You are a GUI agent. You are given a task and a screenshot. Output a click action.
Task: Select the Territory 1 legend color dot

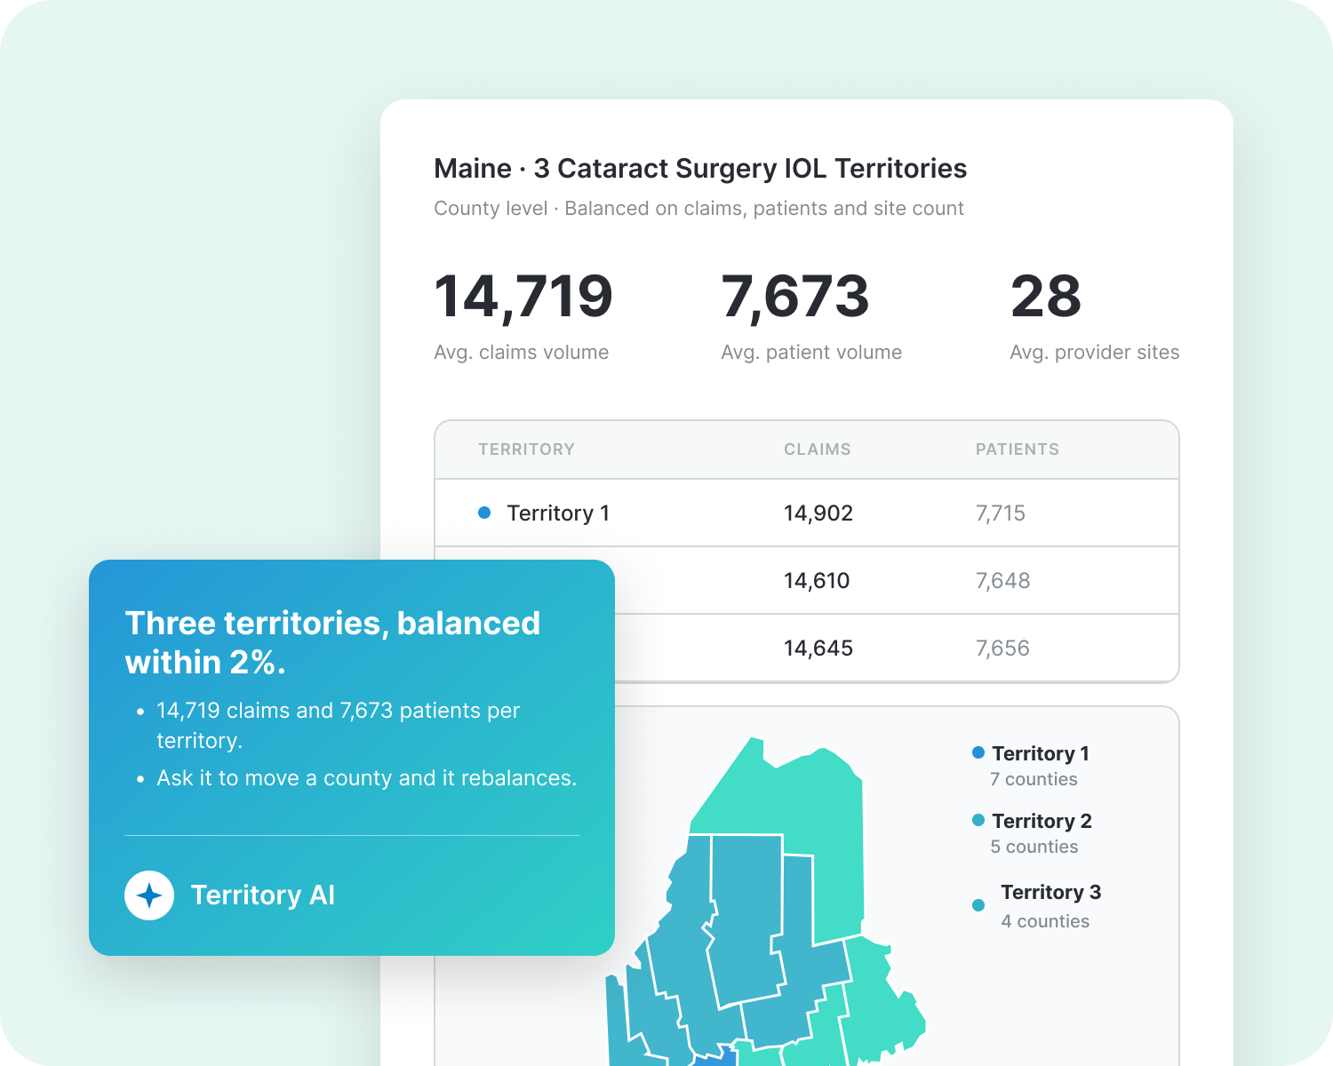(x=978, y=752)
